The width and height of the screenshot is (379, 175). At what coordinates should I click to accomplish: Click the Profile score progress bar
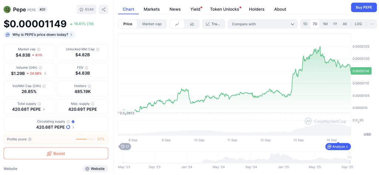tap(85, 139)
